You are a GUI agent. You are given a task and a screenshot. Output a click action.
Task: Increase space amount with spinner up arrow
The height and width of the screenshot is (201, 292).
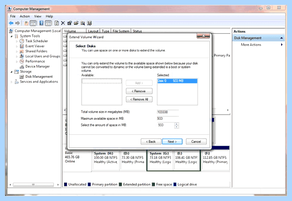coord(177,124)
